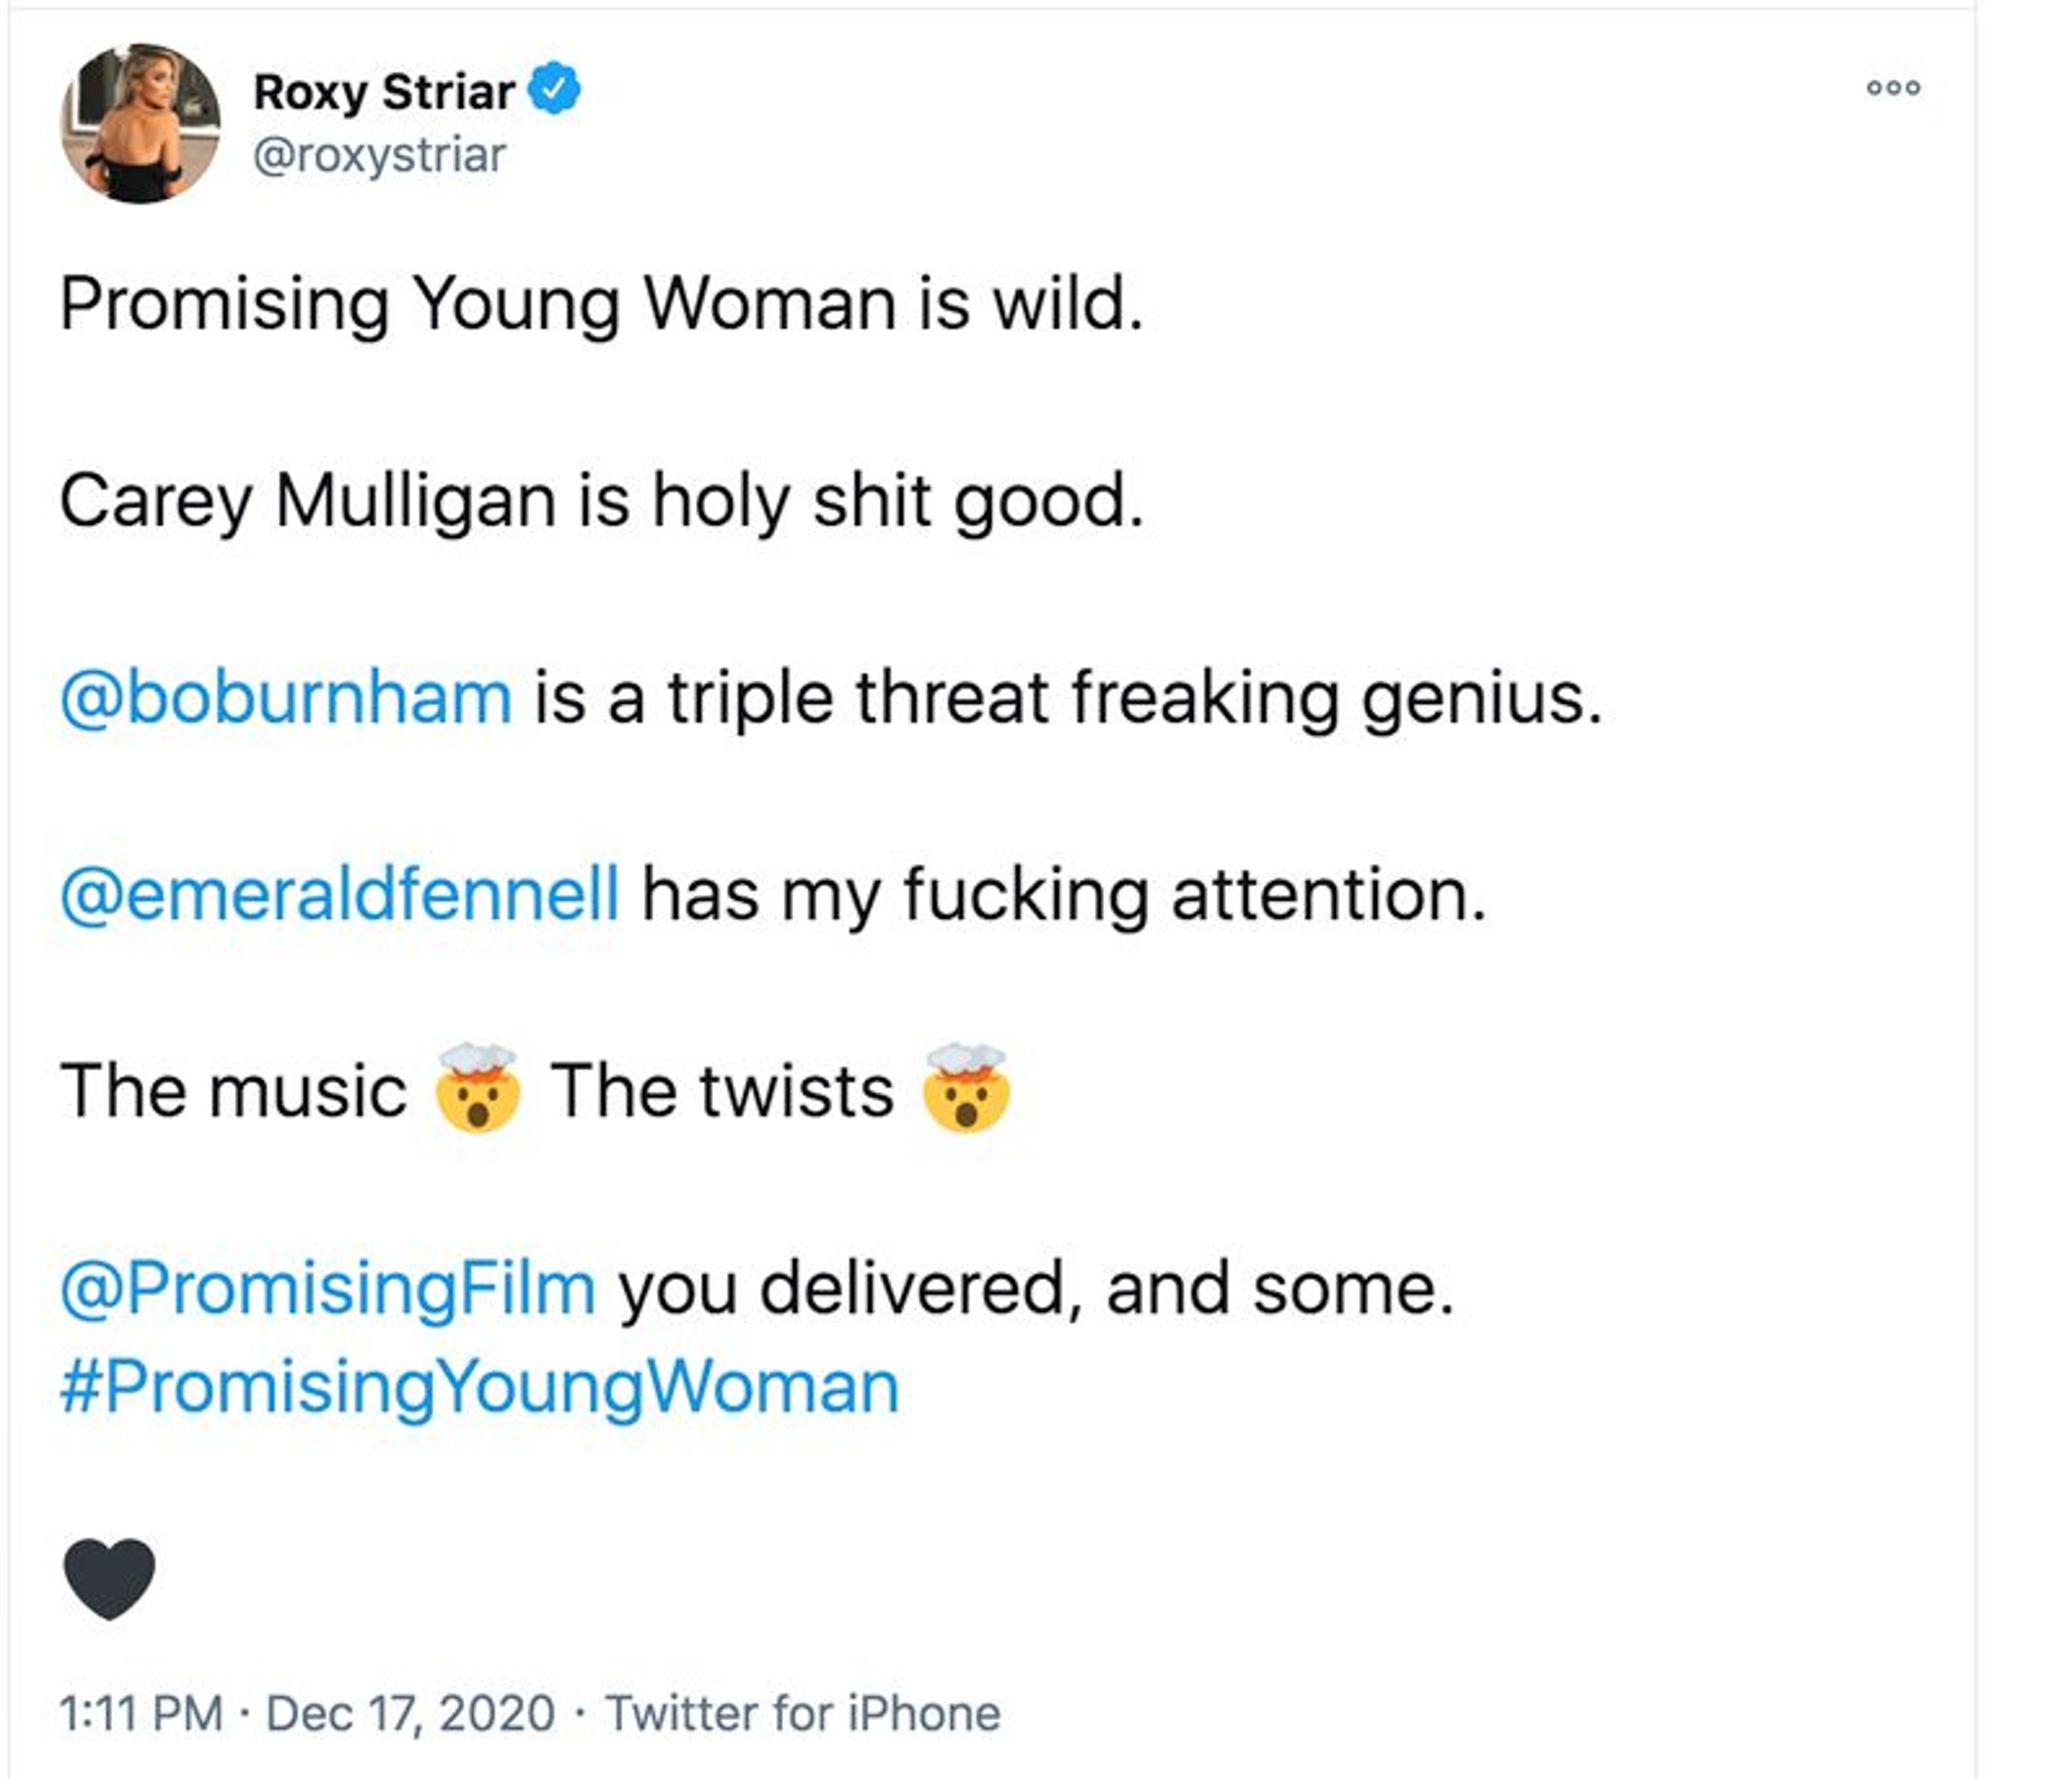The height and width of the screenshot is (1779, 2072).
Task: Open the more options ellipsis menu
Action: pos(1893,88)
